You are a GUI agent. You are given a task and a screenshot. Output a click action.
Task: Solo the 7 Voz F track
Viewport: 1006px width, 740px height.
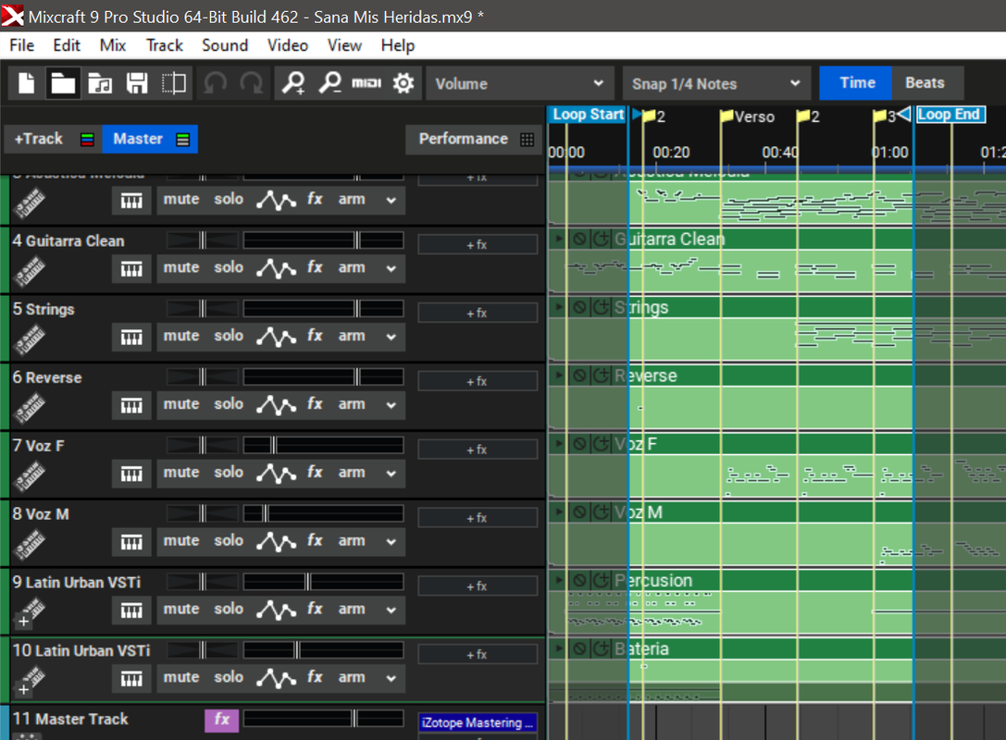point(229,472)
